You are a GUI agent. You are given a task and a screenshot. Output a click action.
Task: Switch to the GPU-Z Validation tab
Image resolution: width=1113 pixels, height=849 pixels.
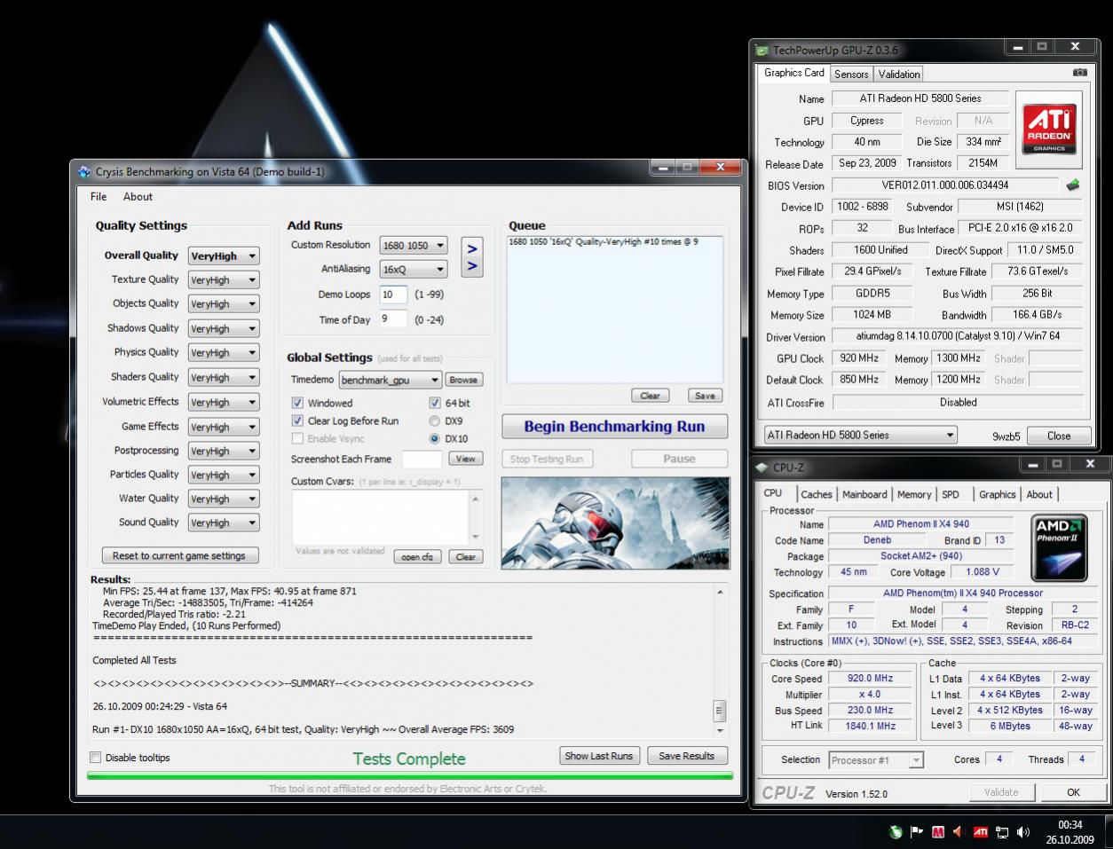point(899,75)
